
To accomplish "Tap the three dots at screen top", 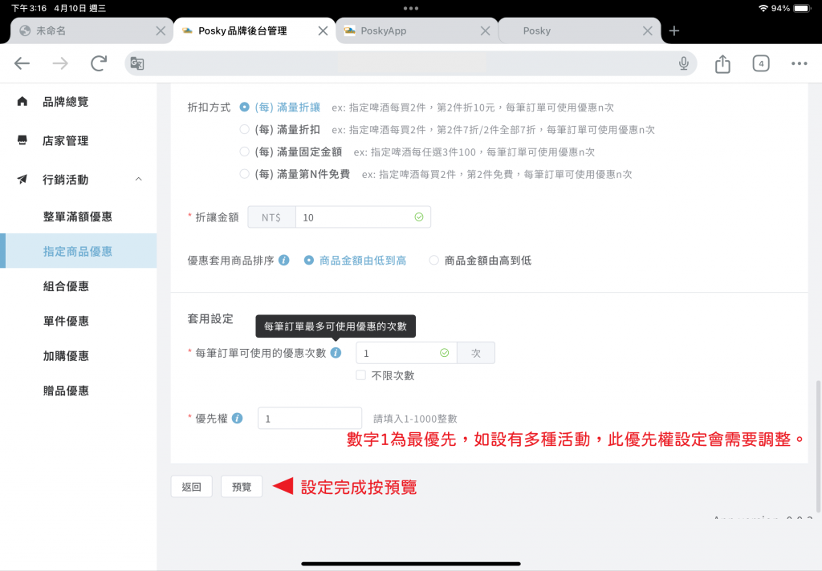I will [411, 8].
